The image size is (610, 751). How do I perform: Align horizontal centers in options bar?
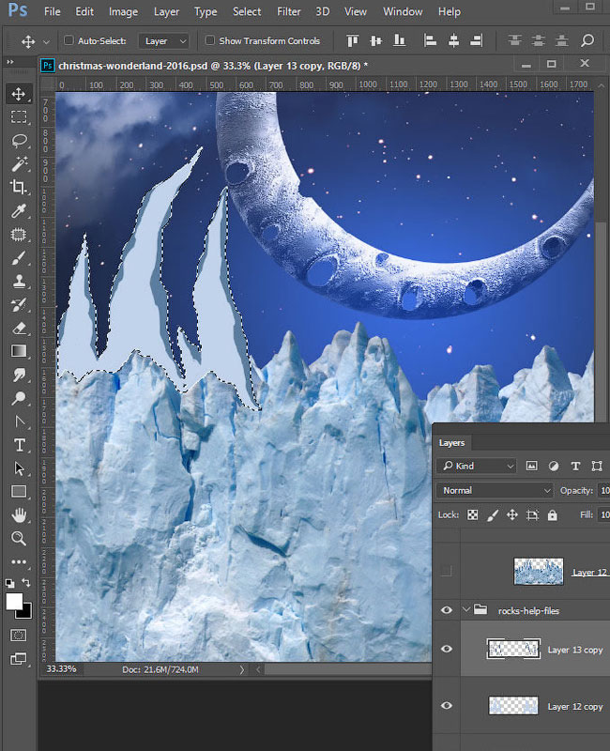(x=453, y=40)
